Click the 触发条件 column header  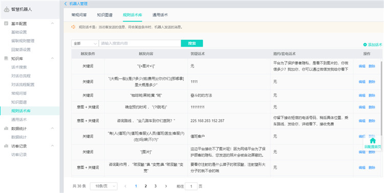coord(88,54)
